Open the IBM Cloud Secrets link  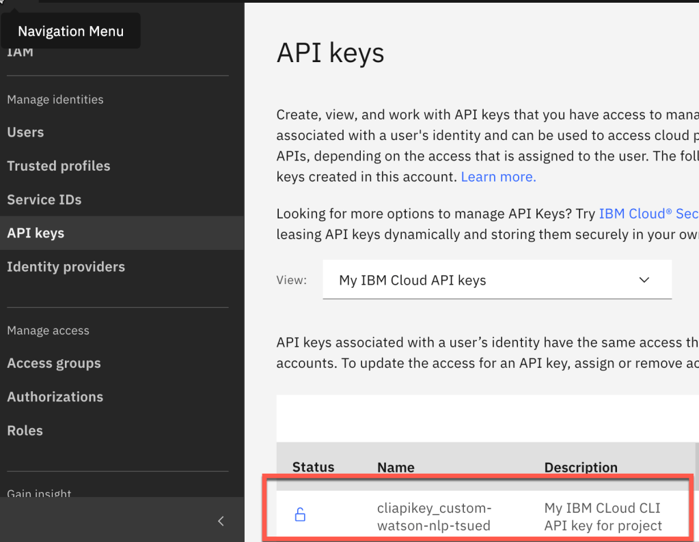(648, 214)
